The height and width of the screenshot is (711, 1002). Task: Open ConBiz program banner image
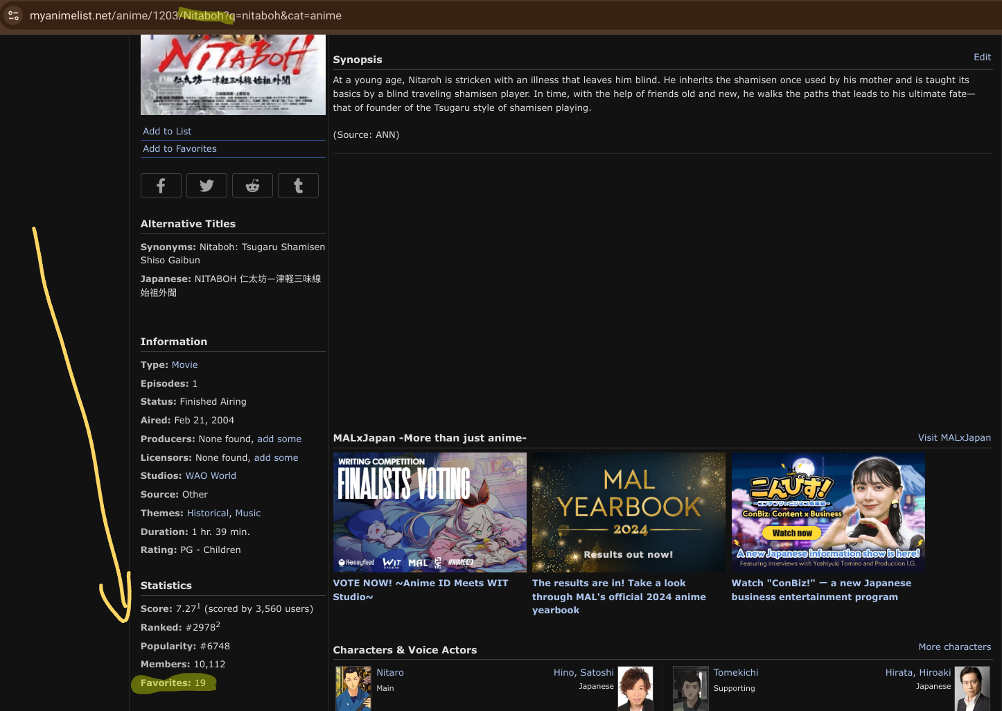coord(828,512)
